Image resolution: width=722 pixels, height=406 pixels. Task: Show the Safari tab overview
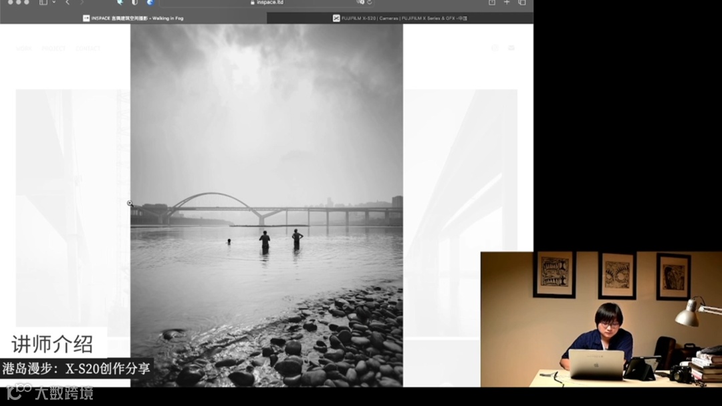521,2
